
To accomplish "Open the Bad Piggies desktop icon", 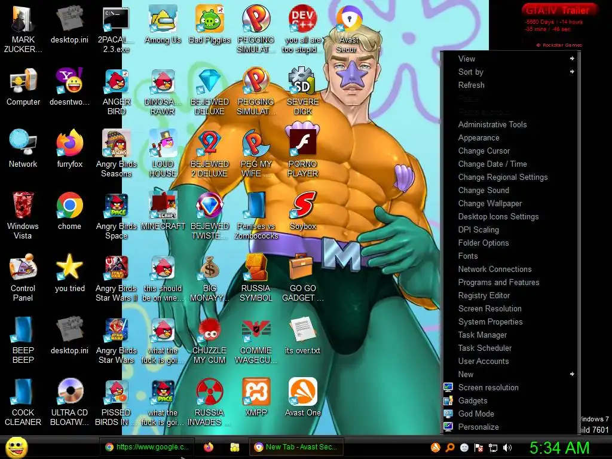I will pyautogui.click(x=210, y=24).
